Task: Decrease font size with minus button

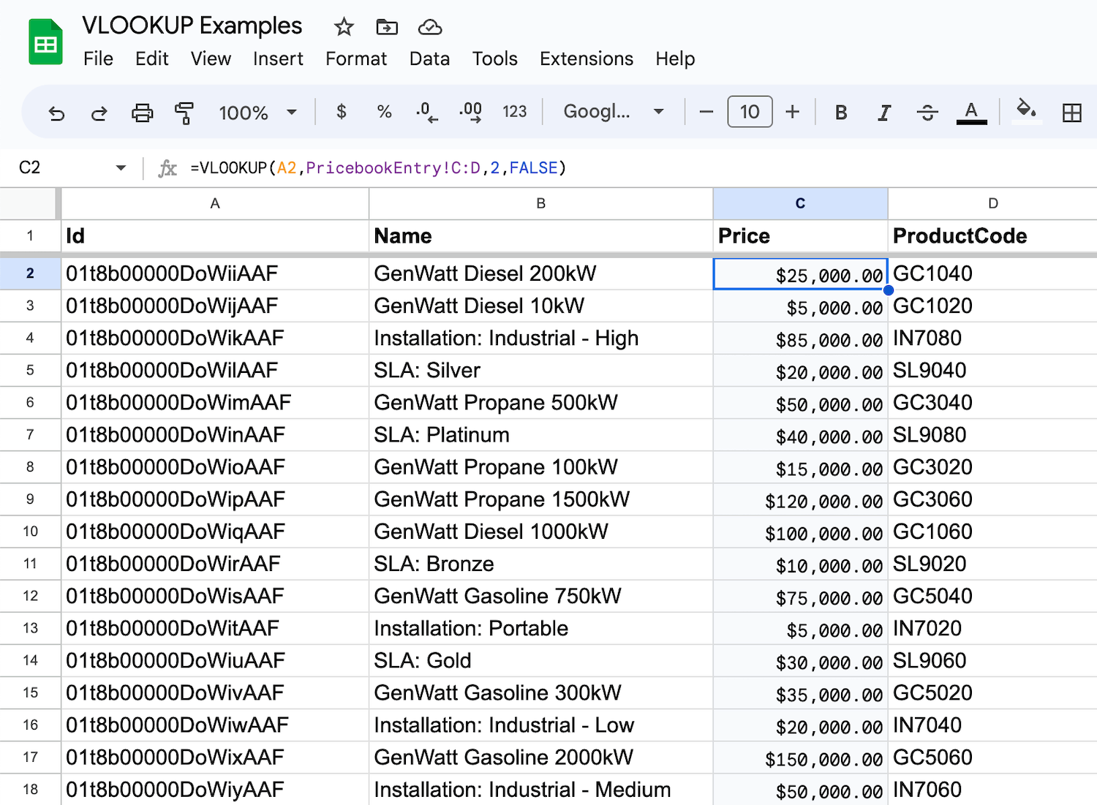Action: coord(706,112)
